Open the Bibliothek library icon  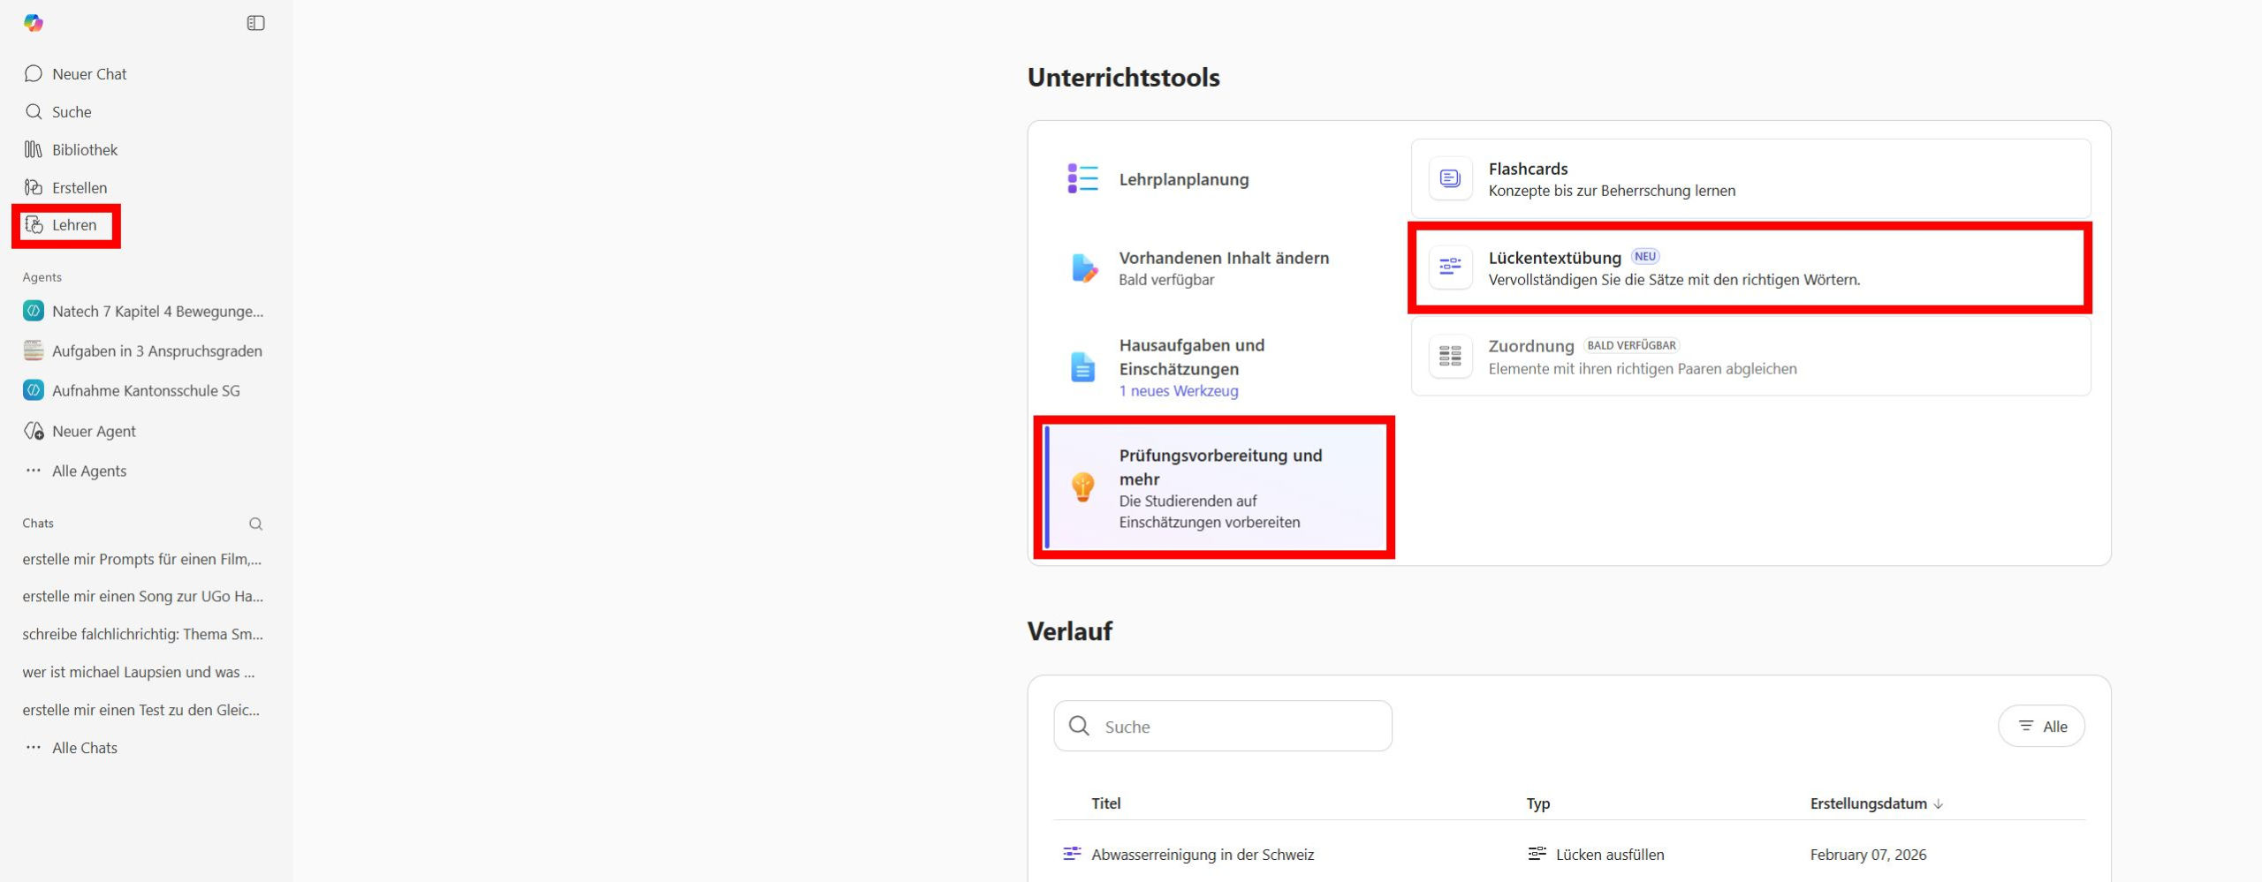[34, 150]
